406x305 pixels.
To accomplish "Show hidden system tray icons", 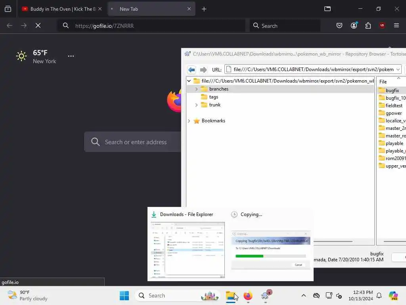I will (304, 295).
